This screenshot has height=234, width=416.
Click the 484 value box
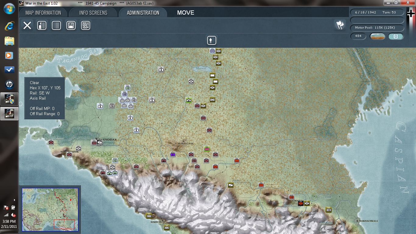coord(358,36)
